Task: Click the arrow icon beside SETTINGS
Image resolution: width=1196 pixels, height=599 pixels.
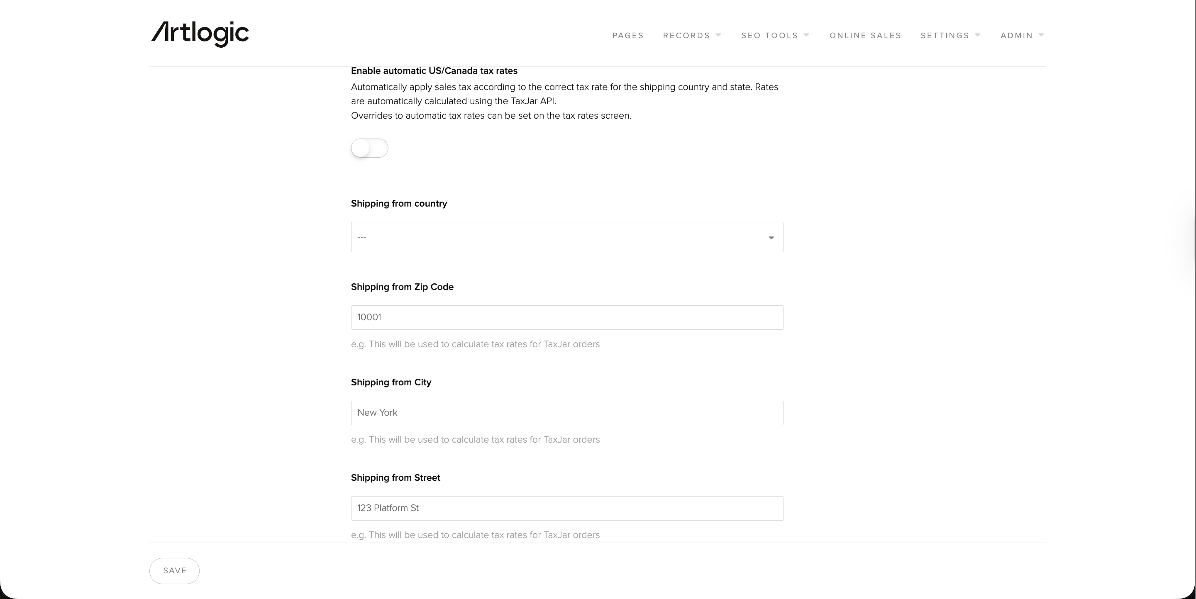Action: click(978, 35)
